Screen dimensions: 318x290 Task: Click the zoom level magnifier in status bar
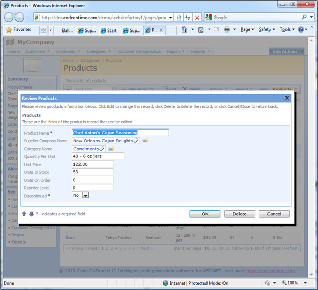284,282
